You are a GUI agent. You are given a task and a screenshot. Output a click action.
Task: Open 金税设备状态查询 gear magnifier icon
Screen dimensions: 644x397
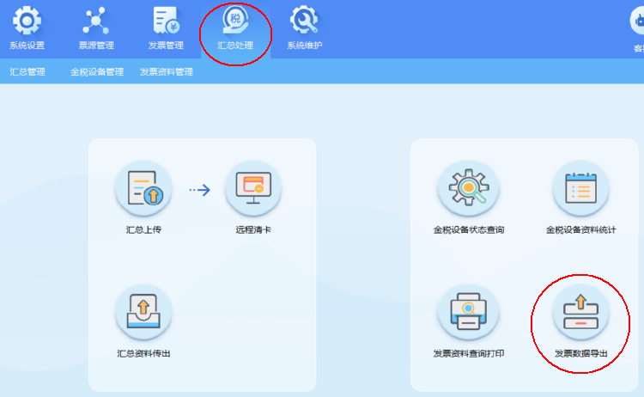pyautogui.click(x=469, y=189)
